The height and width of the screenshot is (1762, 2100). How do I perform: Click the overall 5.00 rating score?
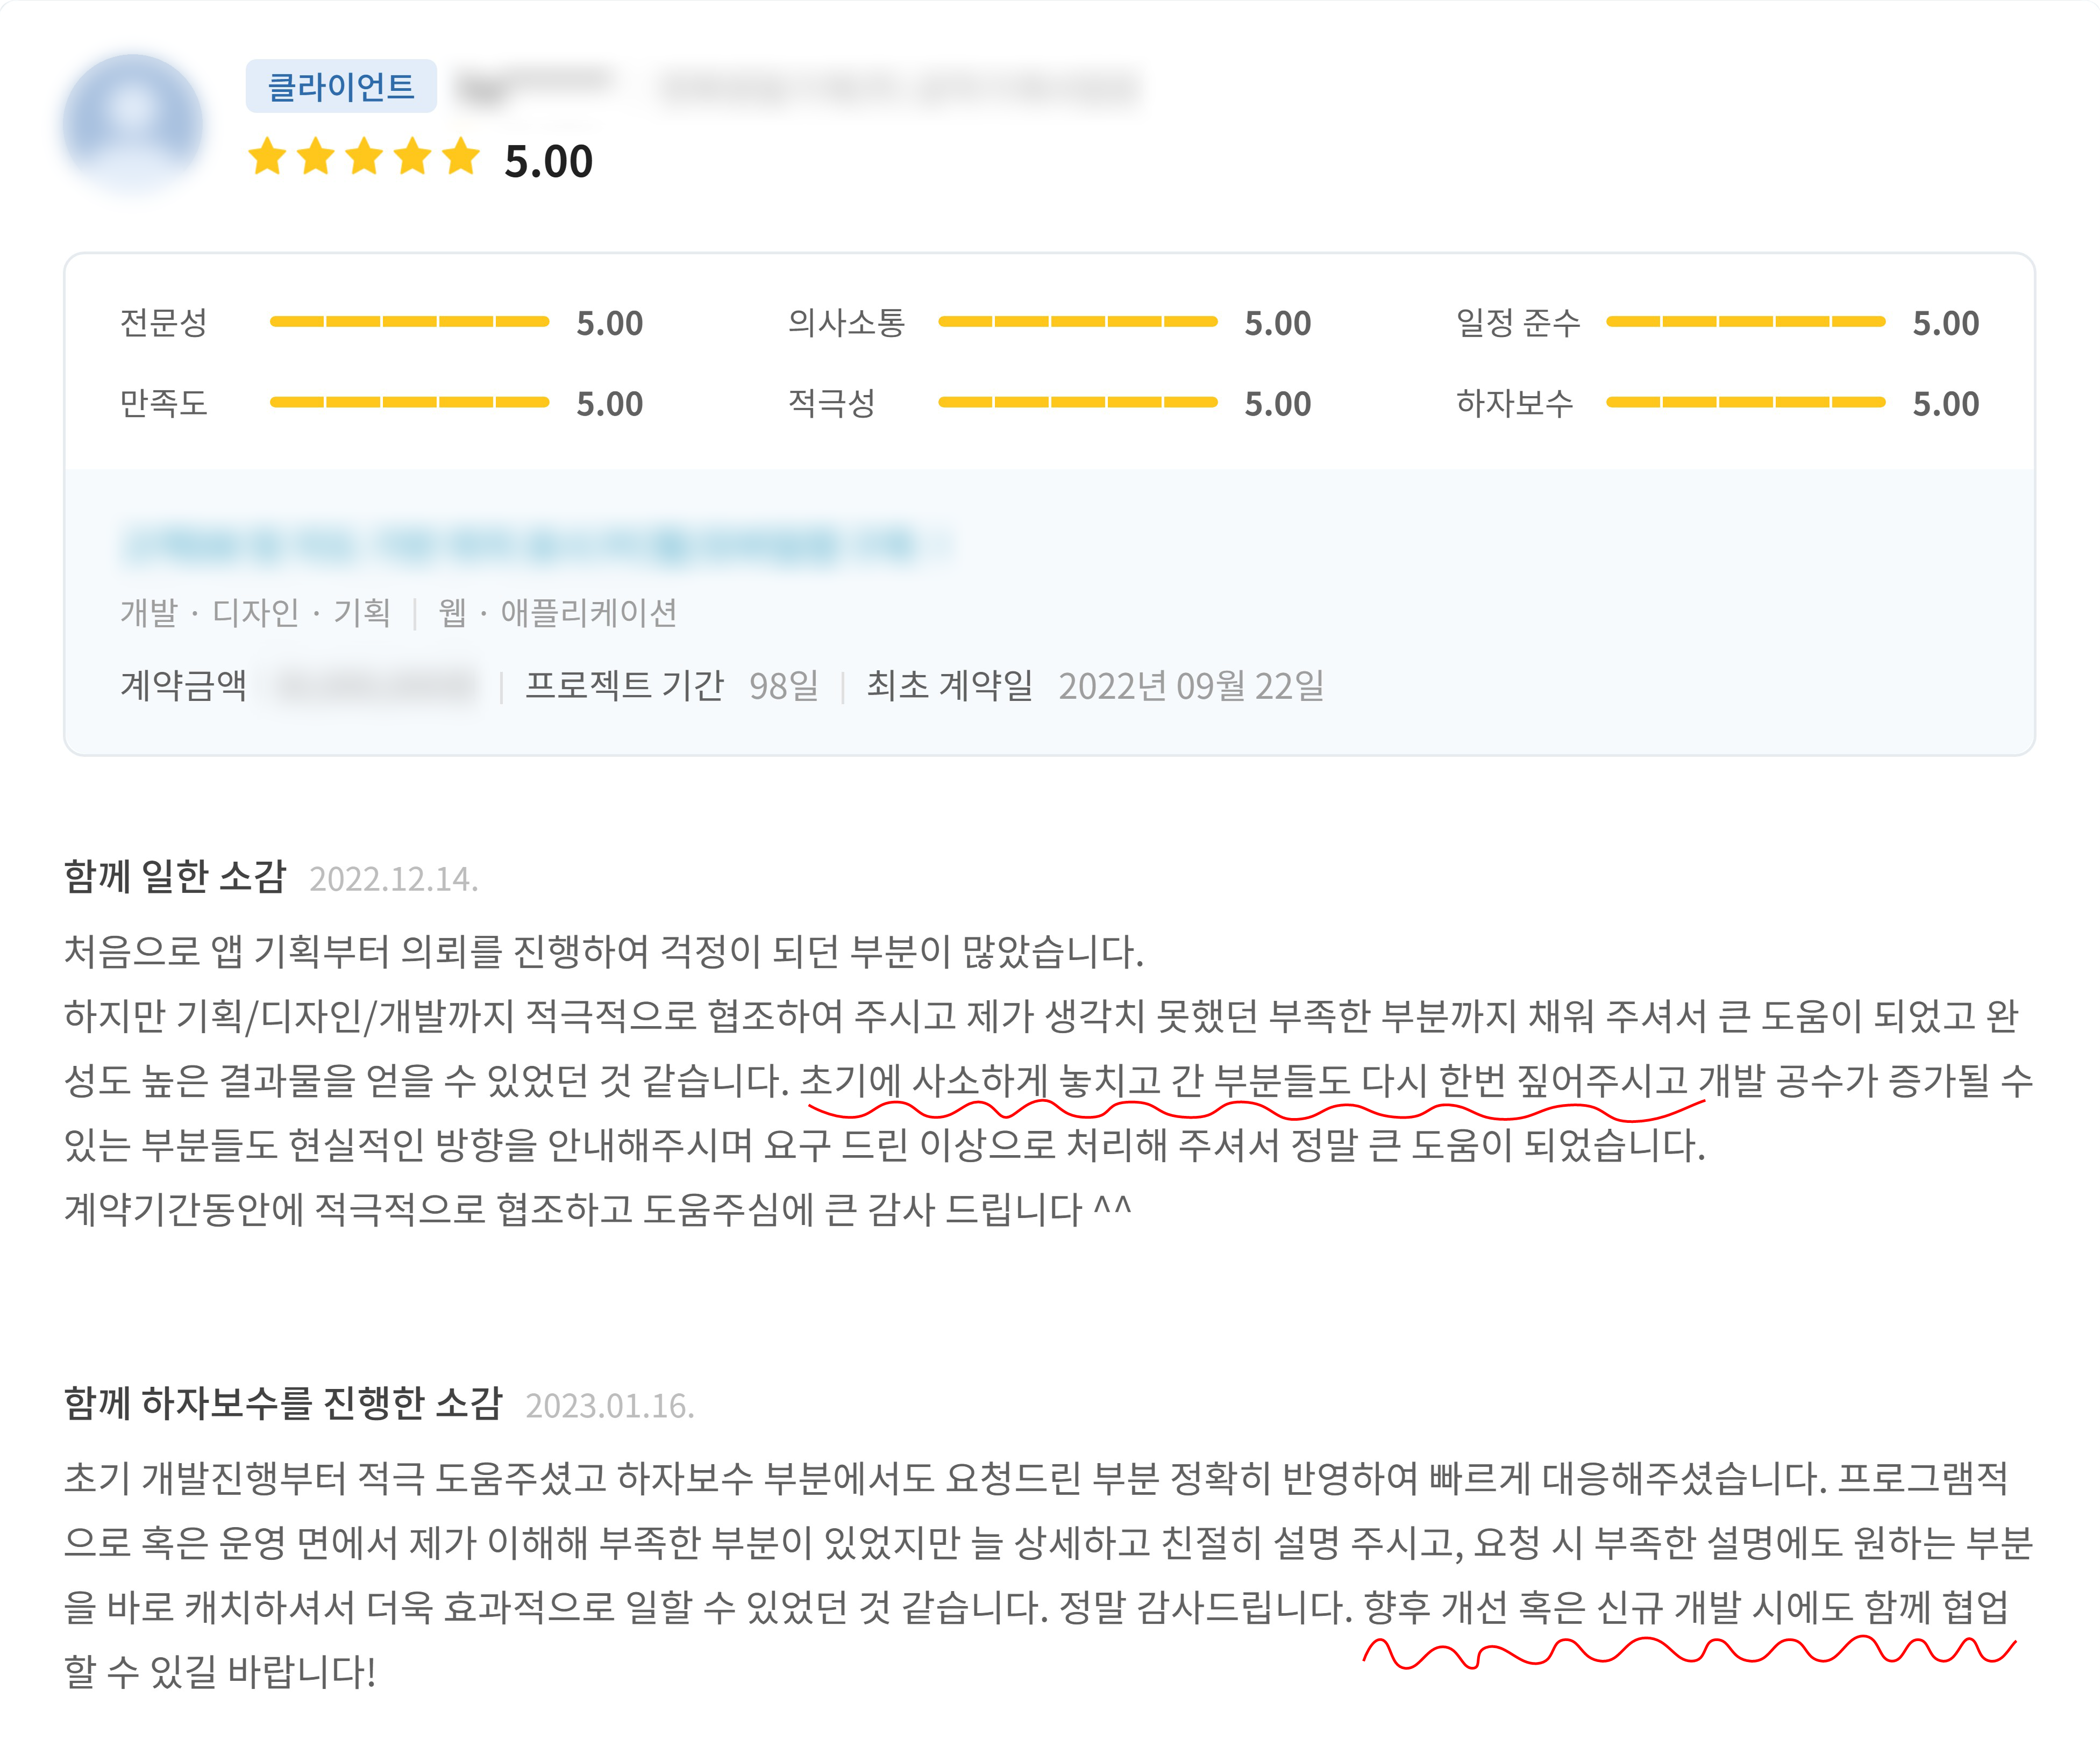pyautogui.click(x=548, y=161)
